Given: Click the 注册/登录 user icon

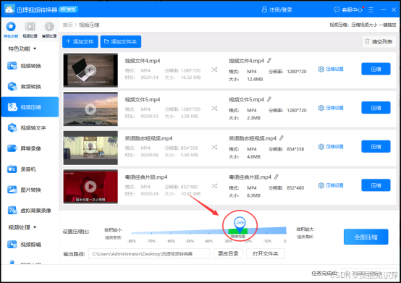Looking at the screenshot, I should (264, 9).
